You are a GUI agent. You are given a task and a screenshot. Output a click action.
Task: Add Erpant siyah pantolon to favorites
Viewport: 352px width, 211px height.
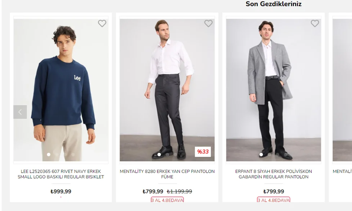[x=315, y=23]
